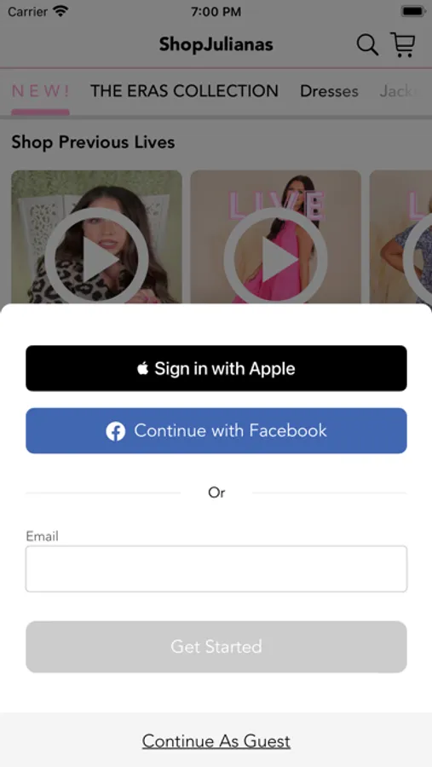Open THE ERAS COLLECTION tab
The height and width of the screenshot is (767, 432).
coord(184,91)
